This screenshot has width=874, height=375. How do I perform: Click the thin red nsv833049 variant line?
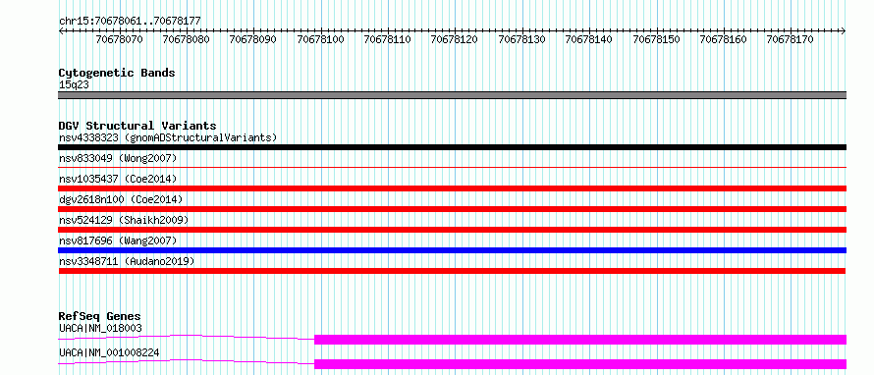[453, 167]
